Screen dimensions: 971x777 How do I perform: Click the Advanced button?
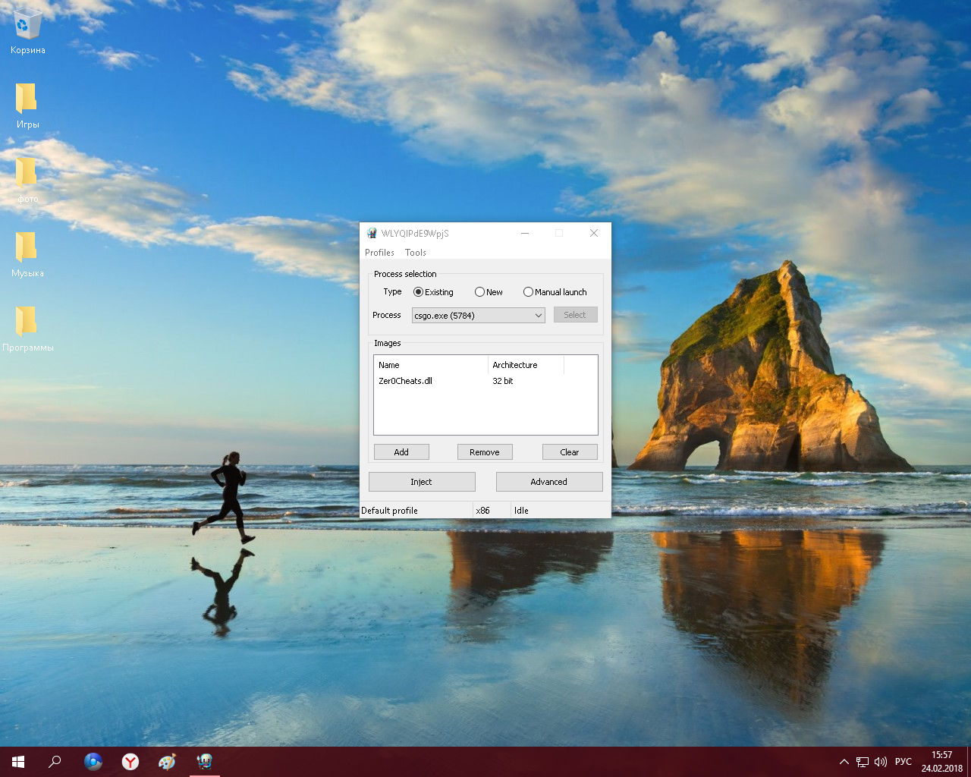click(x=548, y=482)
